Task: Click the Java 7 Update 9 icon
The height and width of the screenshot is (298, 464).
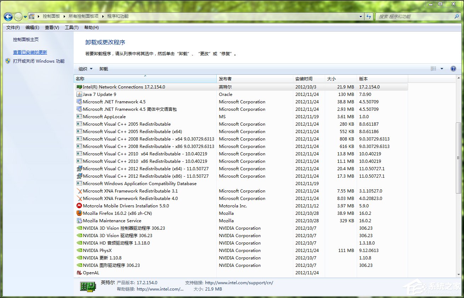Action: pos(79,94)
